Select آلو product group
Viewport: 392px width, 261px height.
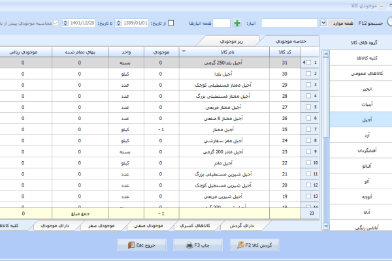[x=361, y=181]
